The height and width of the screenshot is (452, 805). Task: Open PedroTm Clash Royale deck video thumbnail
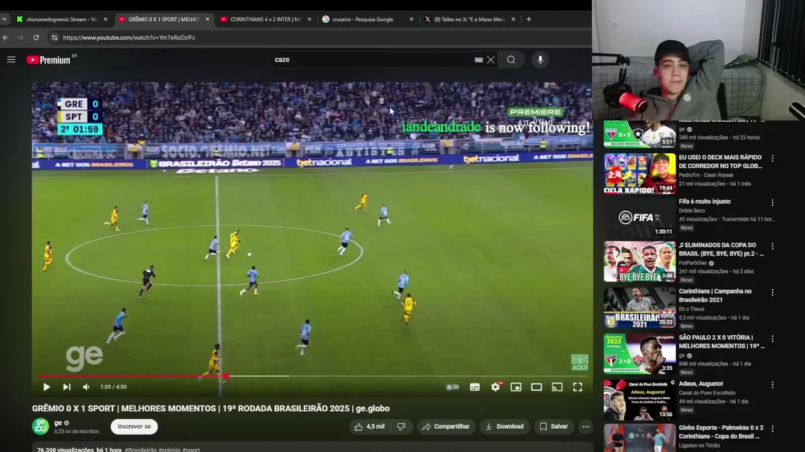point(640,174)
